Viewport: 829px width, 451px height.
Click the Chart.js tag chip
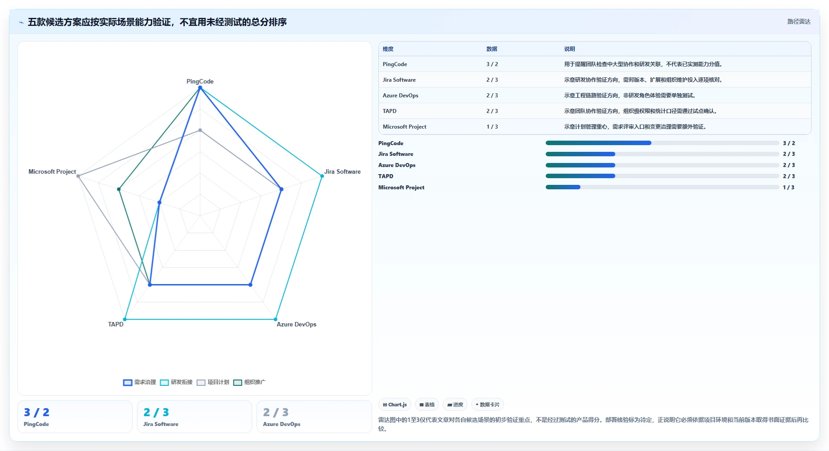coord(395,405)
